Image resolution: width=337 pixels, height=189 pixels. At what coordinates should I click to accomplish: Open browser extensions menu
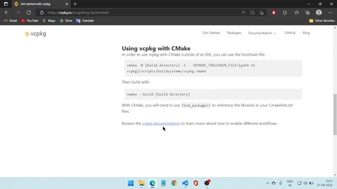pyautogui.click(x=285, y=13)
